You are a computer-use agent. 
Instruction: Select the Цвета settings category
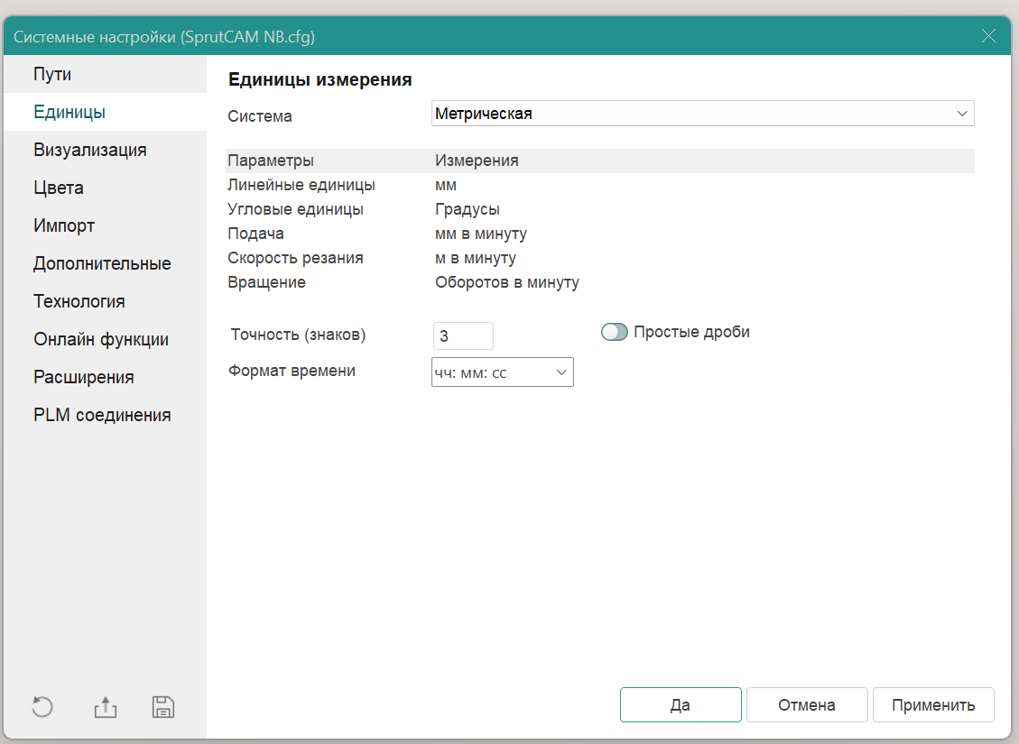[59, 188]
